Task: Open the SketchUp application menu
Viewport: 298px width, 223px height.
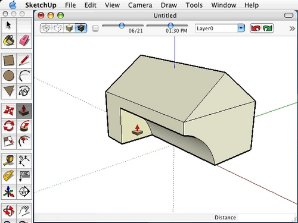Action: (41, 5)
